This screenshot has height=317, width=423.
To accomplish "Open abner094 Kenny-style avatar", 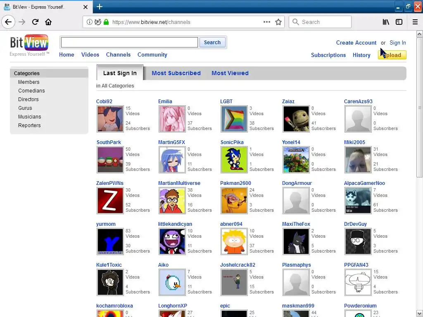I will click(x=234, y=241).
